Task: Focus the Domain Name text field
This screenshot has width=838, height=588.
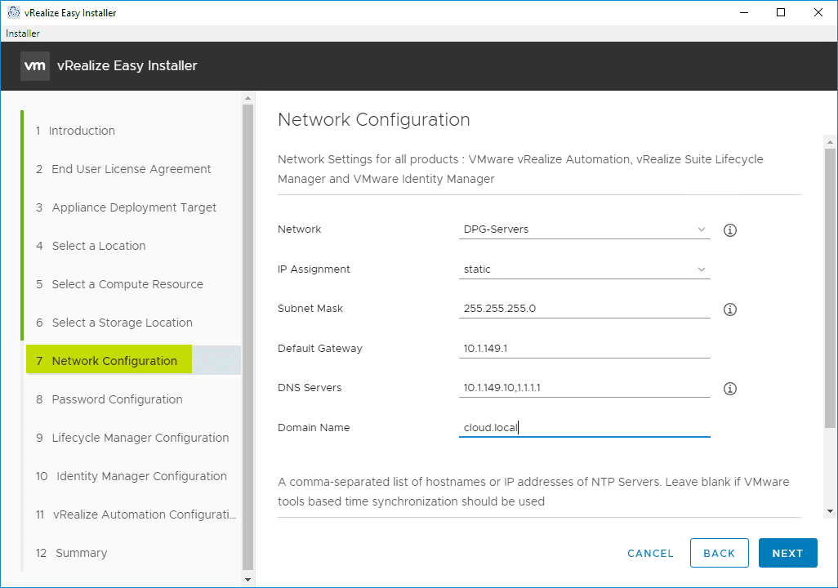Action: 584,428
